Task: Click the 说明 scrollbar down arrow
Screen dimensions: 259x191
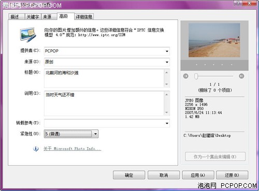Action: [x=167, y=112]
